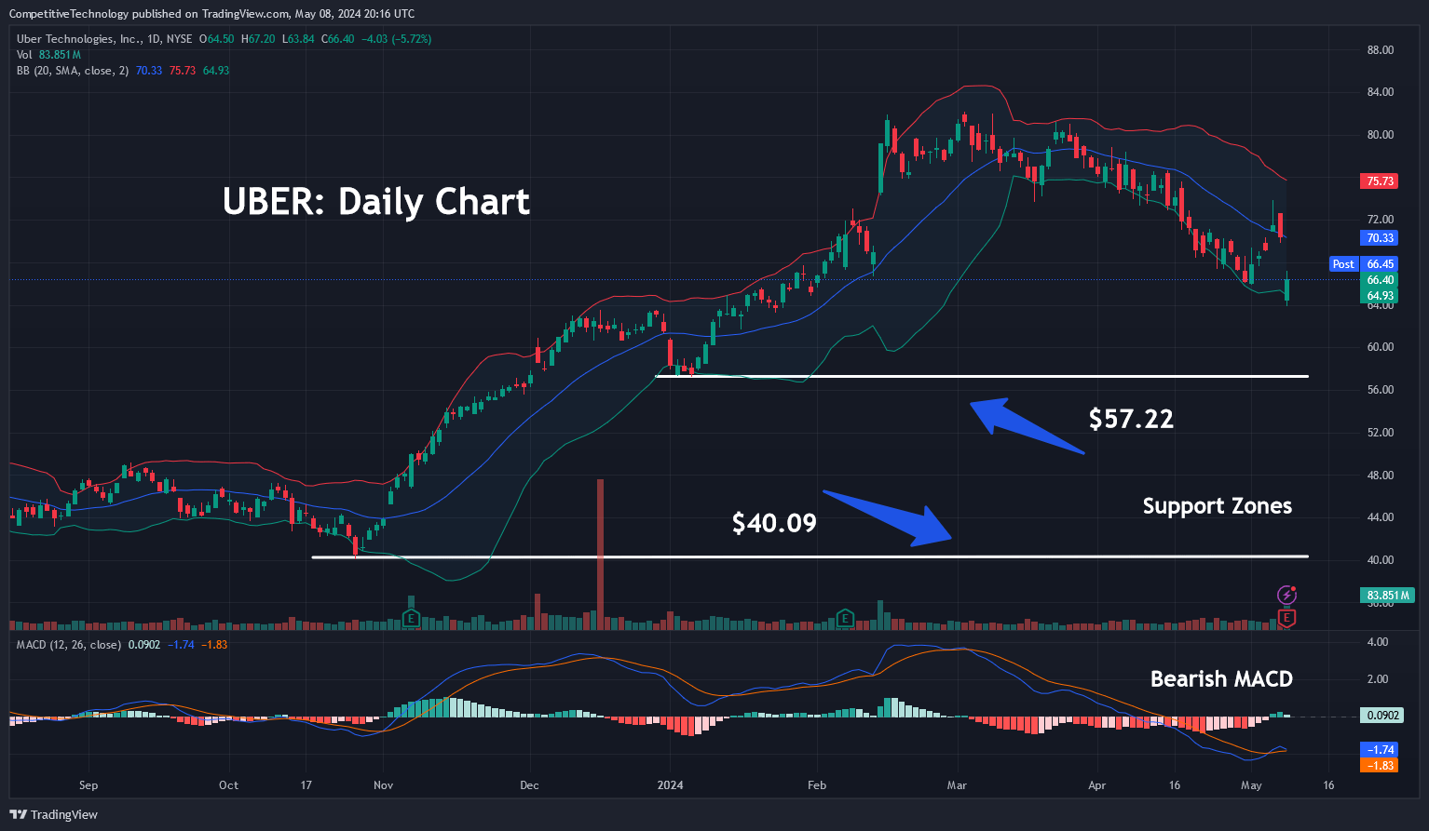
Task: Expand the NYSE exchange label options
Action: [180, 39]
